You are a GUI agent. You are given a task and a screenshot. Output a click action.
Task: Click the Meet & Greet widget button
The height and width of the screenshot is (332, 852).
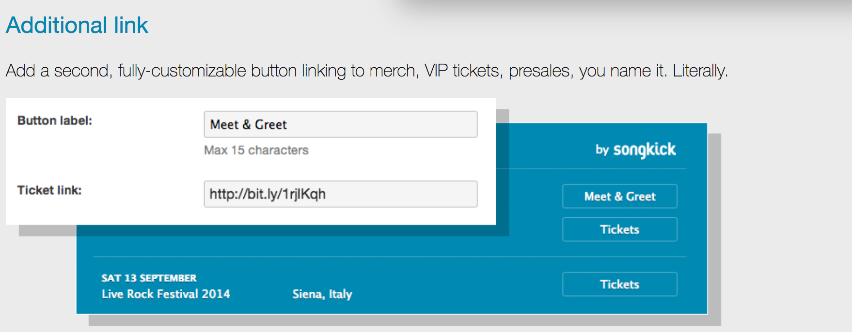coord(619,196)
